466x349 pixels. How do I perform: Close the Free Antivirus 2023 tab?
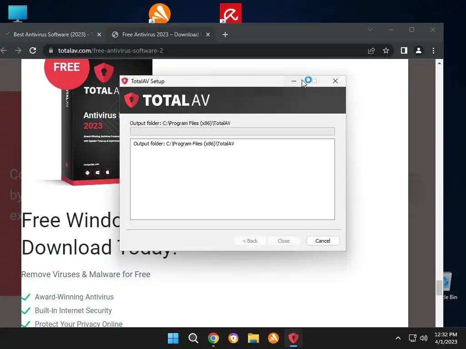pyautogui.click(x=208, y=35)
